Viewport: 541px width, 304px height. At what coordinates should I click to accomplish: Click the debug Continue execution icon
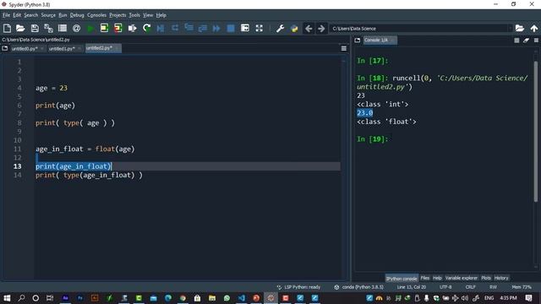pyautogui.click(x=216, y=28)
